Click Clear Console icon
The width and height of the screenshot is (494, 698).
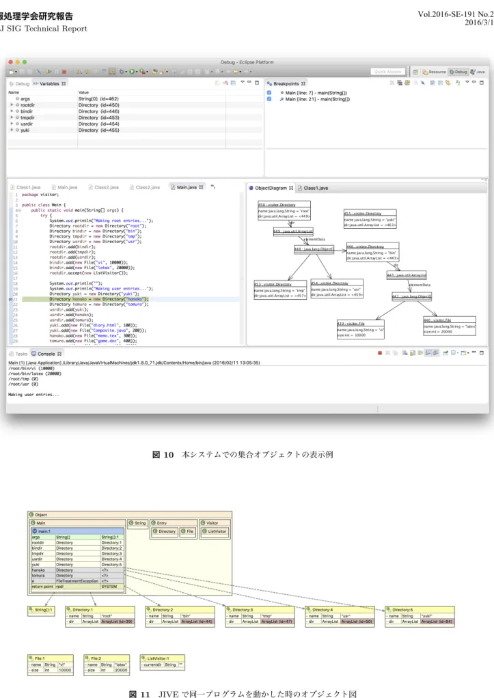coord(405,352)
